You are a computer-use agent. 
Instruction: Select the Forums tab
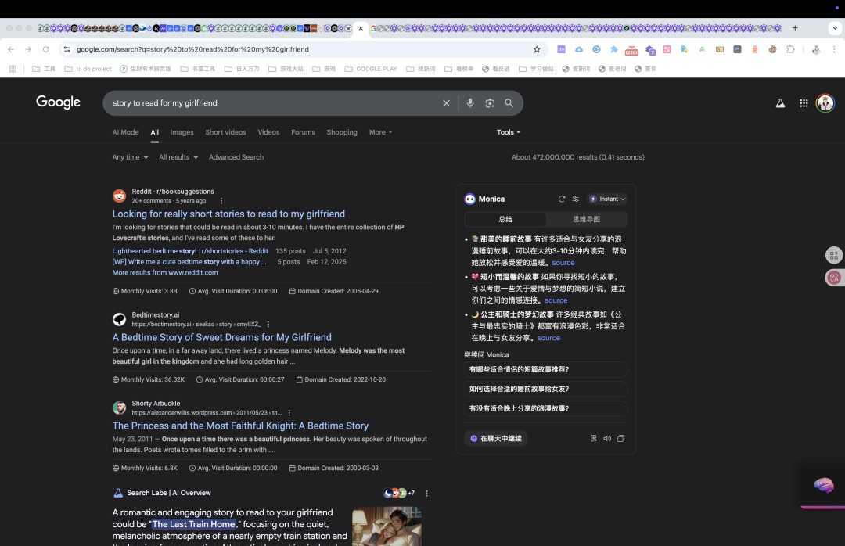pos(303,132)
